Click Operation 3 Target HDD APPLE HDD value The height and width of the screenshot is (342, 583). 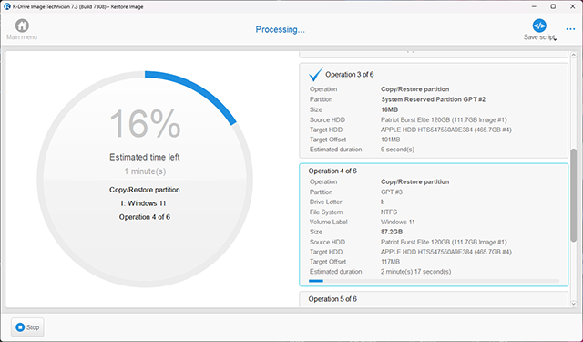click(446, 130)
